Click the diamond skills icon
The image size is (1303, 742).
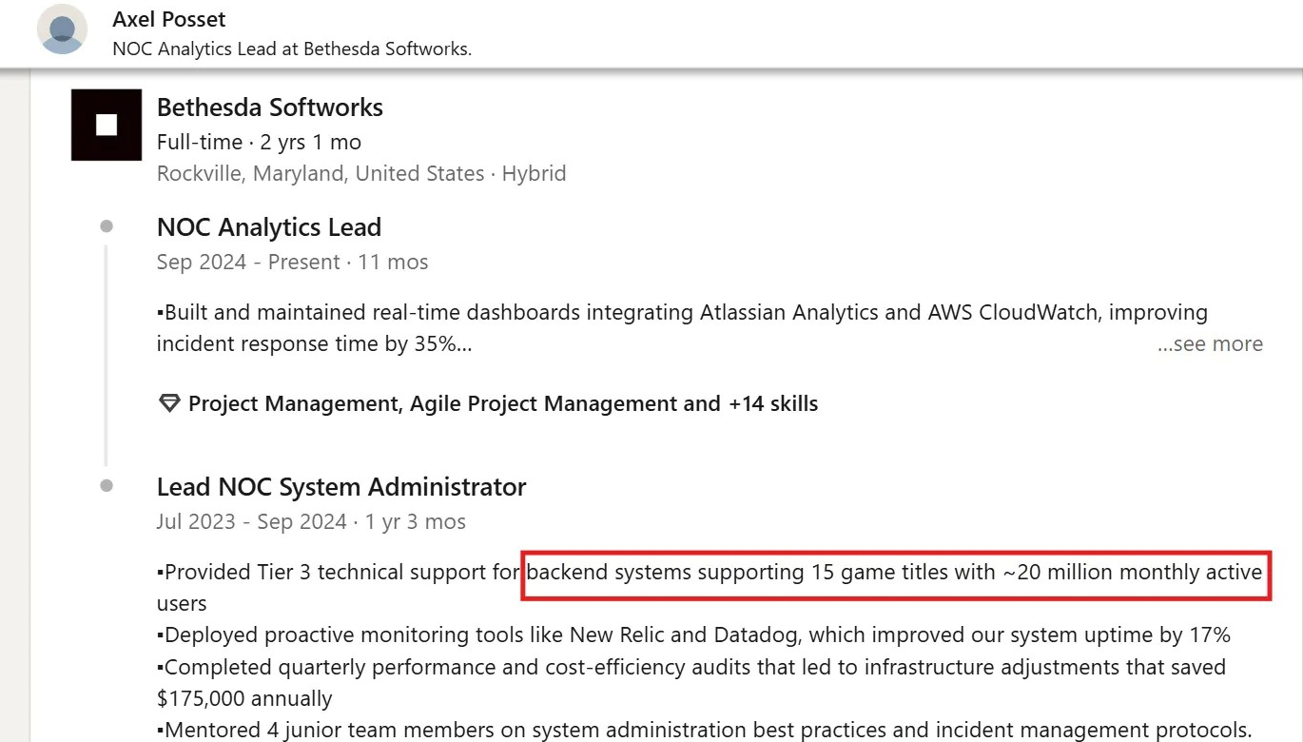[x=168, y=404]
